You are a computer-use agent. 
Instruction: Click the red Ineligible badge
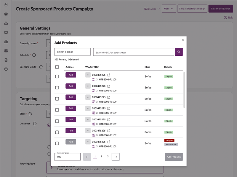169,140
